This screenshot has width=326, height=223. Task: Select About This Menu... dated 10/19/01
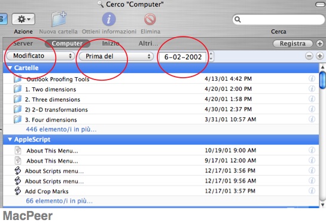161,150
